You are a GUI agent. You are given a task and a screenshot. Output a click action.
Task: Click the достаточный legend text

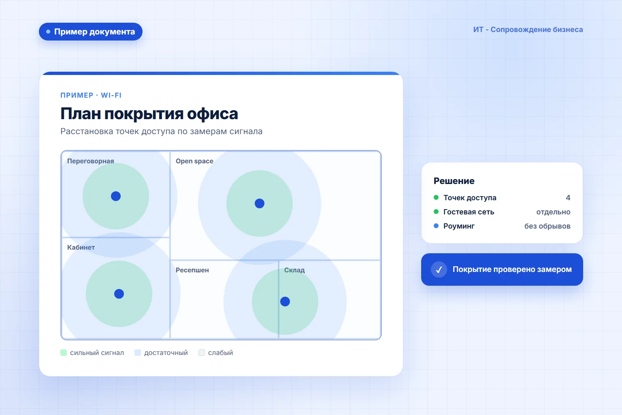pyautogui.click(x=166, y=353)
